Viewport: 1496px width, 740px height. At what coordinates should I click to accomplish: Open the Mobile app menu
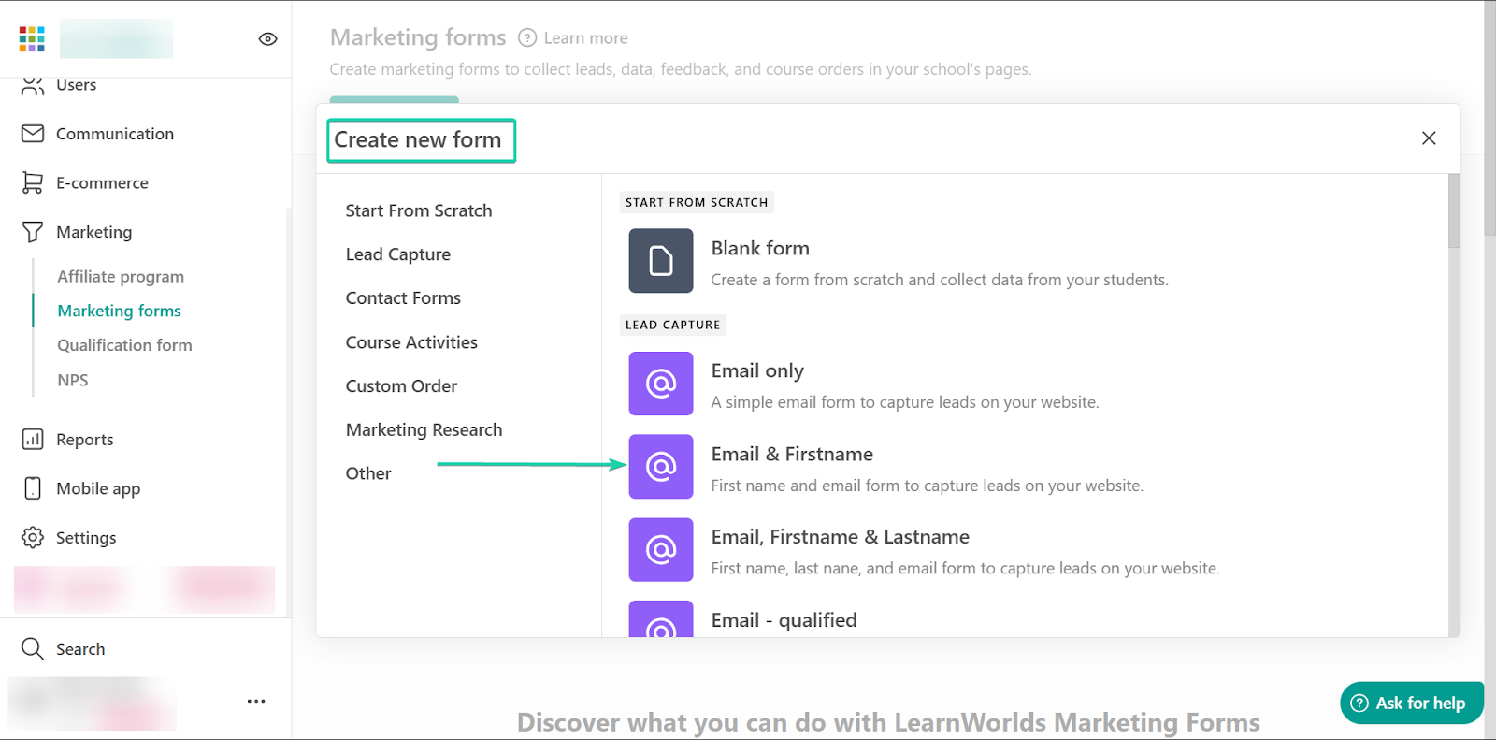coord(98,488)
